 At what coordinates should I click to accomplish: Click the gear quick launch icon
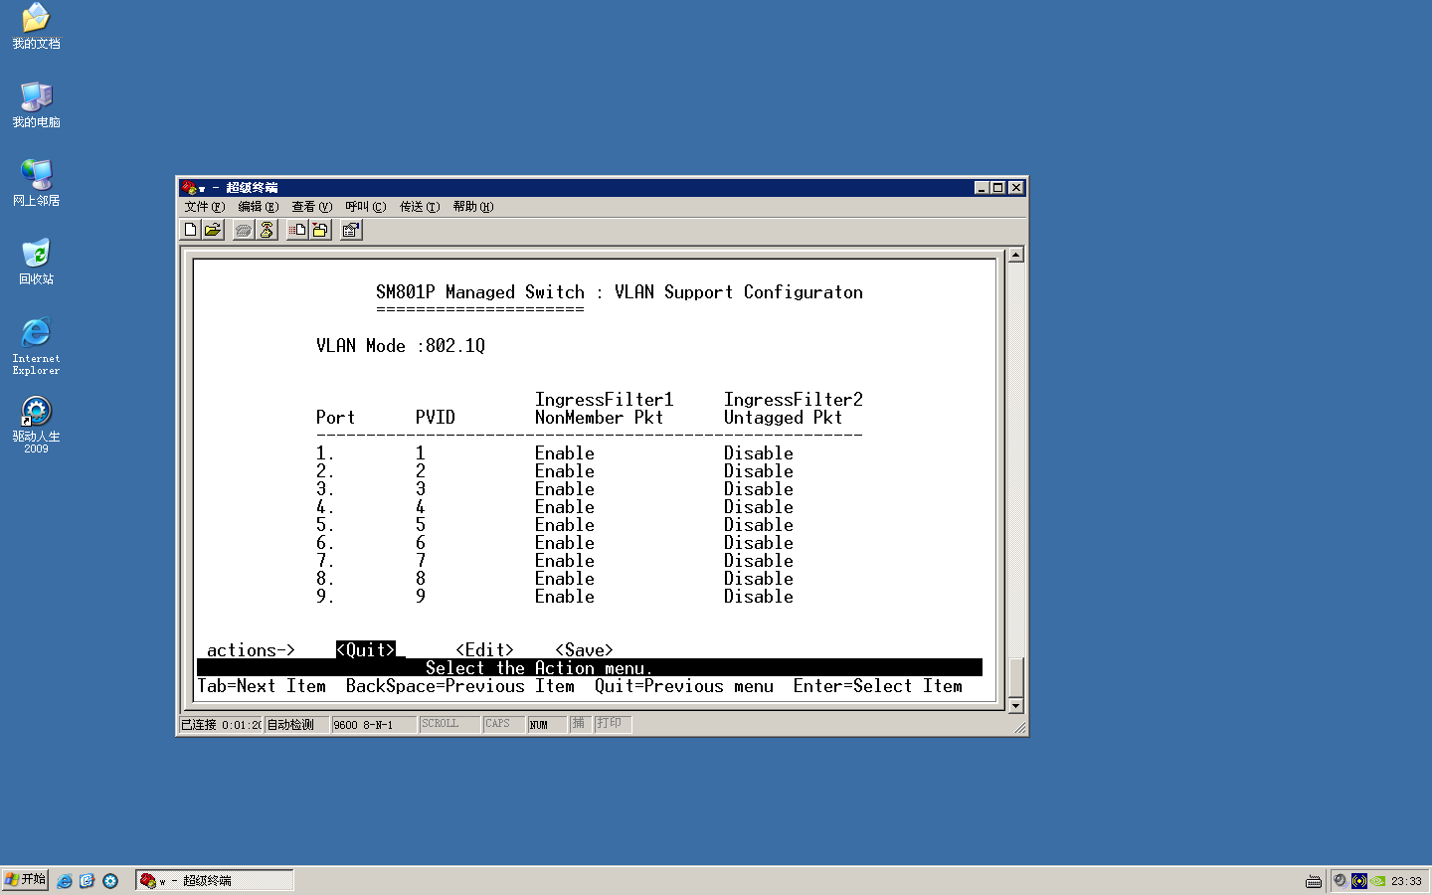pyautogui.click(x=110, y=881)
